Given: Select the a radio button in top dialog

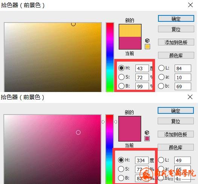Looking at the screenshot, I should click(161, 77).
